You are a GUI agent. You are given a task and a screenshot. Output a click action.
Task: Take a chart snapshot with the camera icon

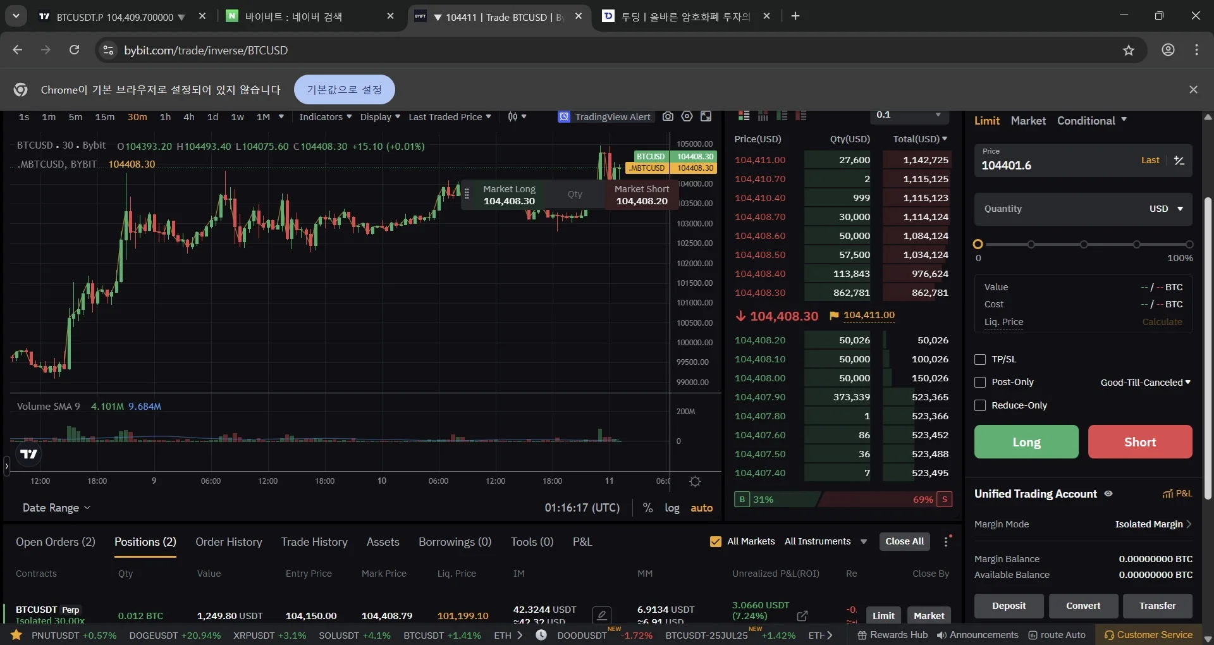click(x=668, y=116)
